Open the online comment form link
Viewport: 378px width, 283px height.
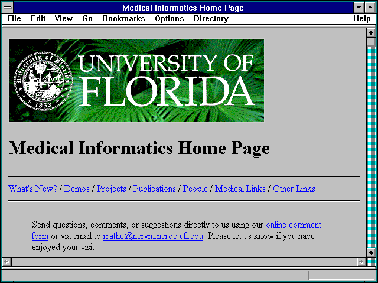pyautogui.click(x=294, y=225)
